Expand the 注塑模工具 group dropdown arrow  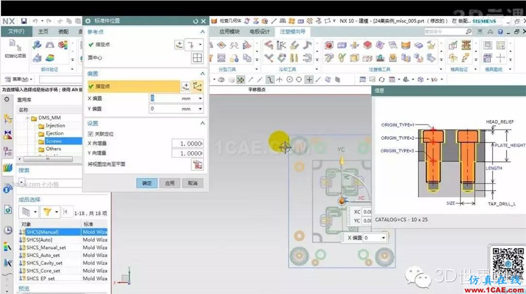(x=441, y=69)
